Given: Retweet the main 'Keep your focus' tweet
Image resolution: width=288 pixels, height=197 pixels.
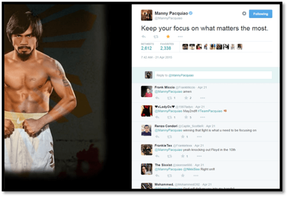Looking at the screenshot, I should [x=156, y=37].
